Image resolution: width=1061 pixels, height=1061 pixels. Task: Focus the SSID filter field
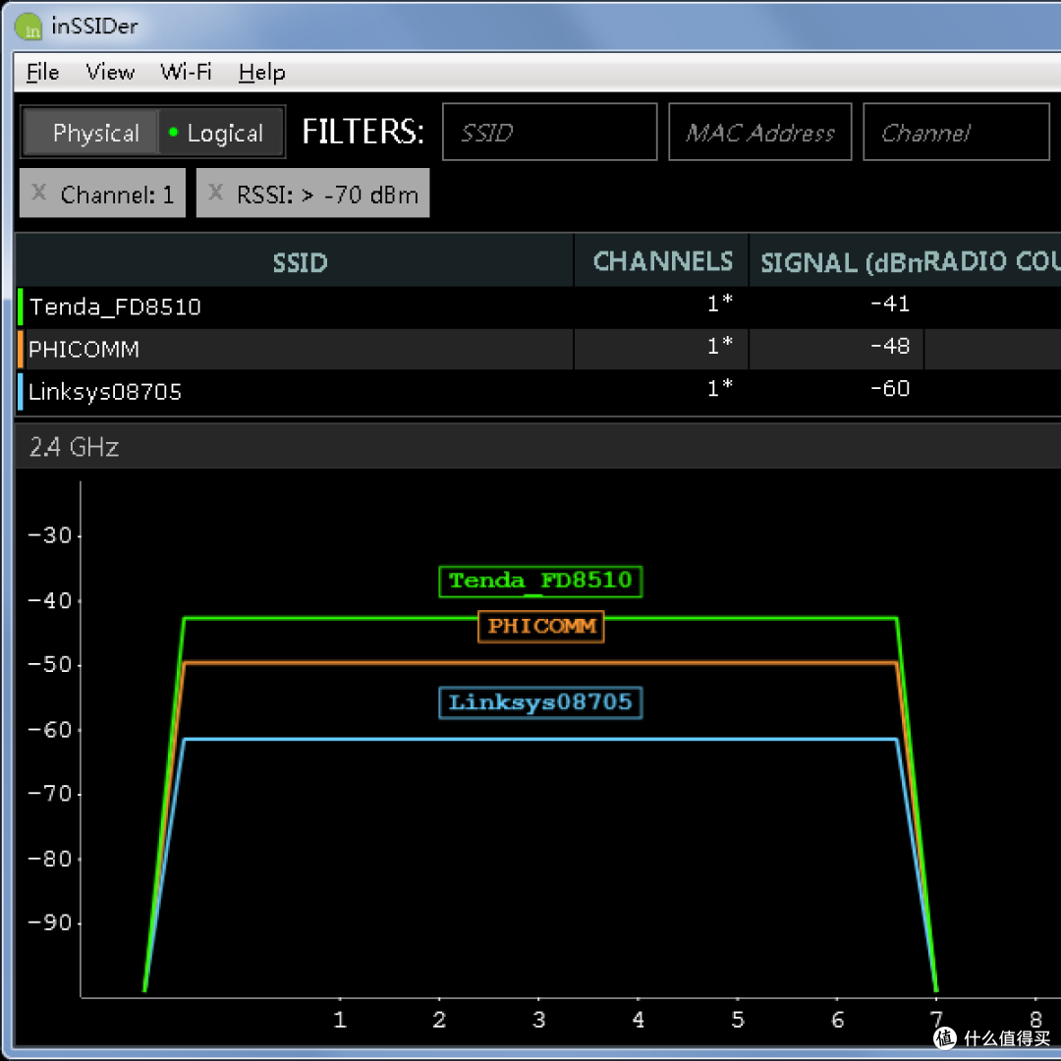[x=549, y=132]
